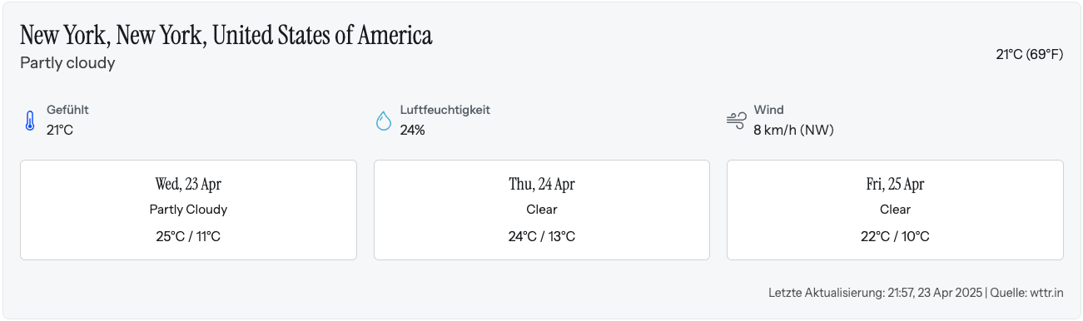This screenshot has height=321, width=1083.
Task: Select the Wind label
Action: 768,110
